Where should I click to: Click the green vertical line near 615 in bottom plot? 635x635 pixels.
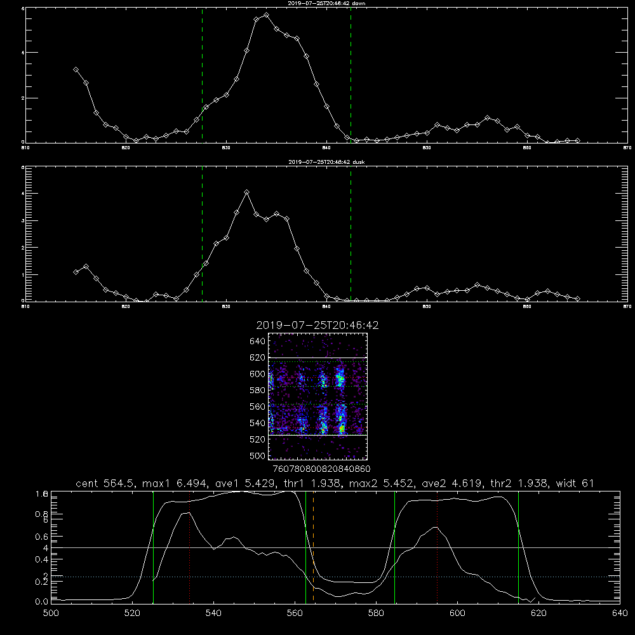[x=518, y=547]
